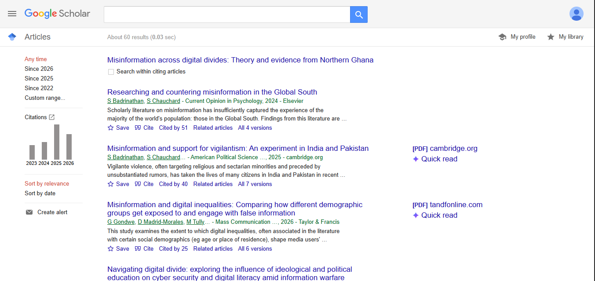
Task: Open All 7 versions
Action: pos(255,184)
